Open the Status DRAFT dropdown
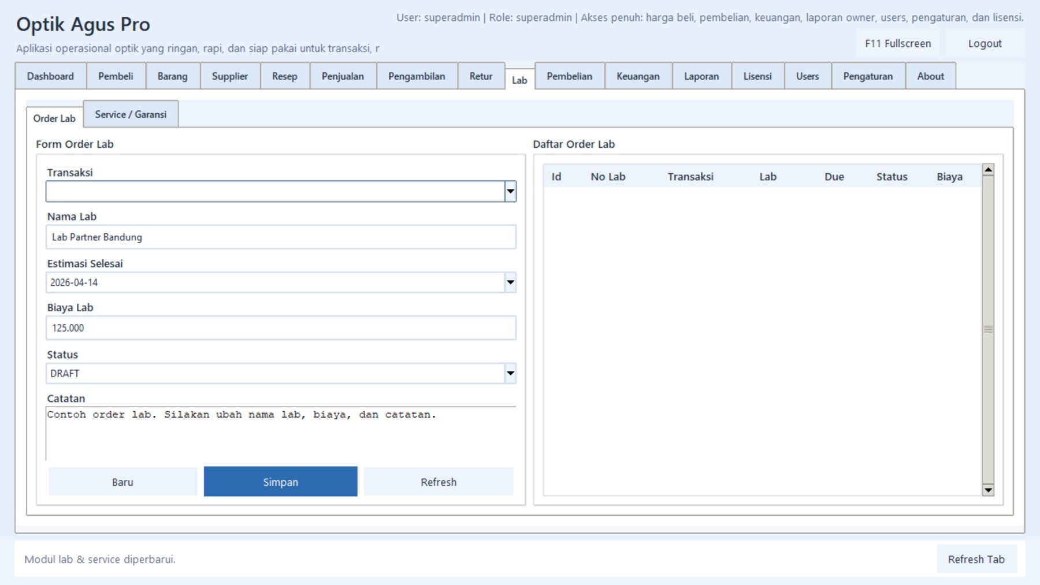 (x=510, y=373)
